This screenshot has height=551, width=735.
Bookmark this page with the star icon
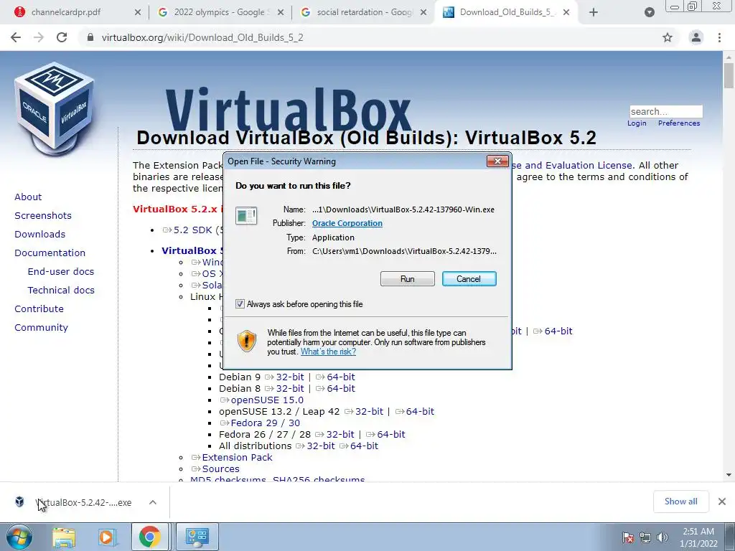click(668, 37)
